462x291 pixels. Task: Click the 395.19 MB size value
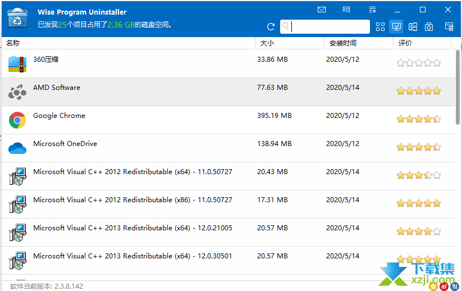pyautogui.click(x=275, y=116)
